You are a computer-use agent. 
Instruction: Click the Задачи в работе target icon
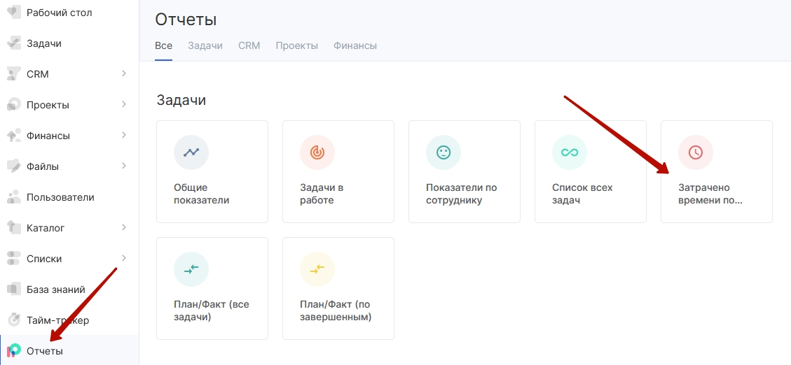point(317,152)
